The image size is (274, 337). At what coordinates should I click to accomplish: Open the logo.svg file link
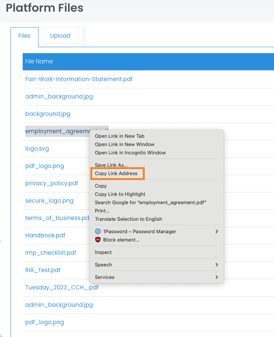click(x=37, y=149)
